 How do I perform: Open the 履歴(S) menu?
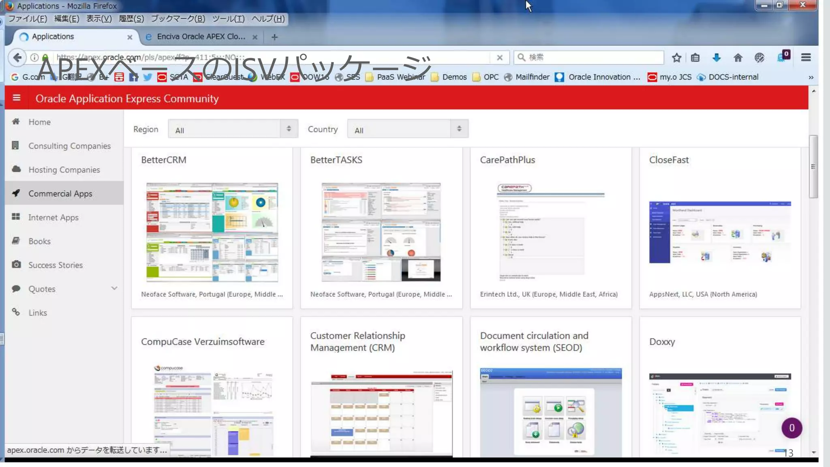coord(131,19)
